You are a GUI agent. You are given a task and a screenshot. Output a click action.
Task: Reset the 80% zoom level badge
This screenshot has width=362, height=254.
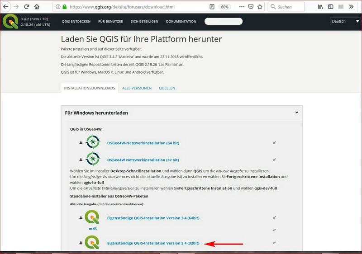point(224,7)
